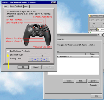The width and height of the screenshot is (104, 100).
Task: Open the Controller IDs tab
Action: point(61,39)
